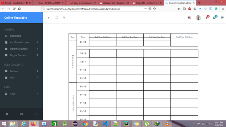Open messages envelope icon
This screenshot has width=226, height=127.
[x=214, y=17]
